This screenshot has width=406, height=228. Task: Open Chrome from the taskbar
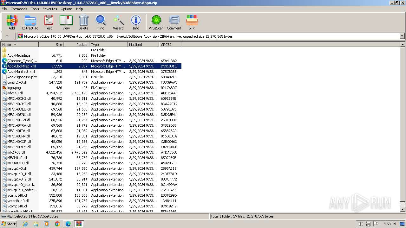57,224
